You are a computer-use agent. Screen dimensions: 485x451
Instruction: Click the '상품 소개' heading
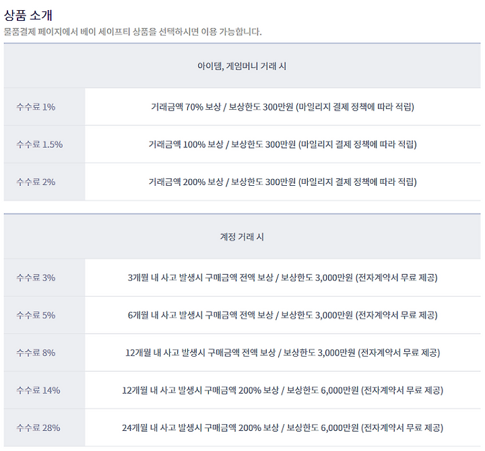pyautogui.click(x=28, y=15)
